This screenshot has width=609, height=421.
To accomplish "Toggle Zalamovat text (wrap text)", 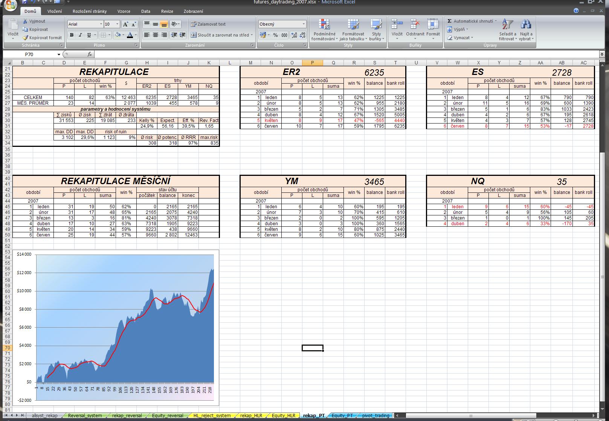I will point(208,24).
